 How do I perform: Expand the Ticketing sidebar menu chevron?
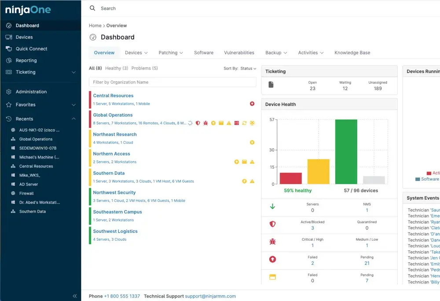coord(73,72)
